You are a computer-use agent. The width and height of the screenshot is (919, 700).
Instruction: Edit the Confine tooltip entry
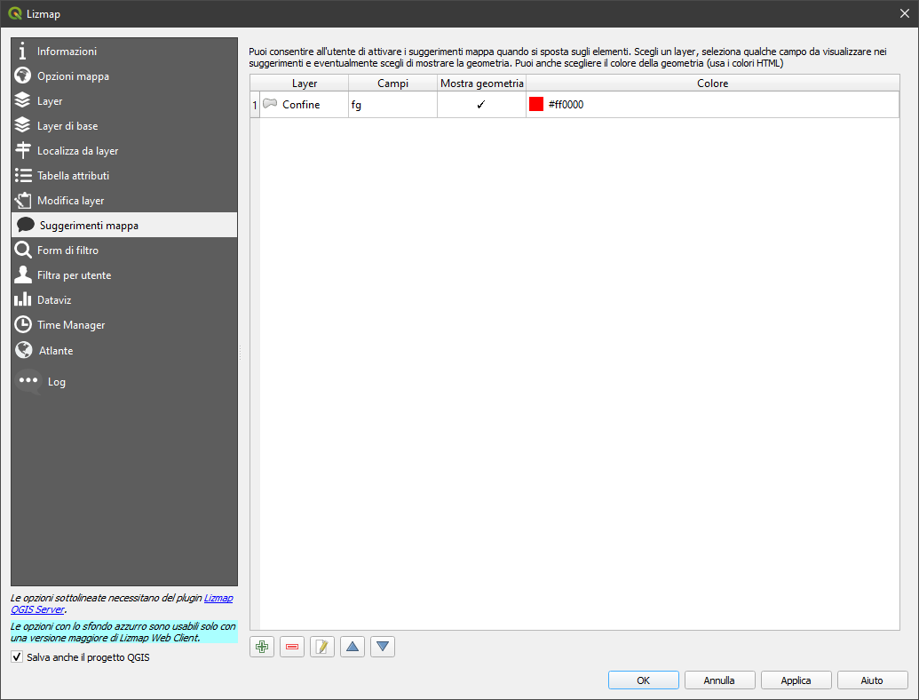[x=321, y=647]
